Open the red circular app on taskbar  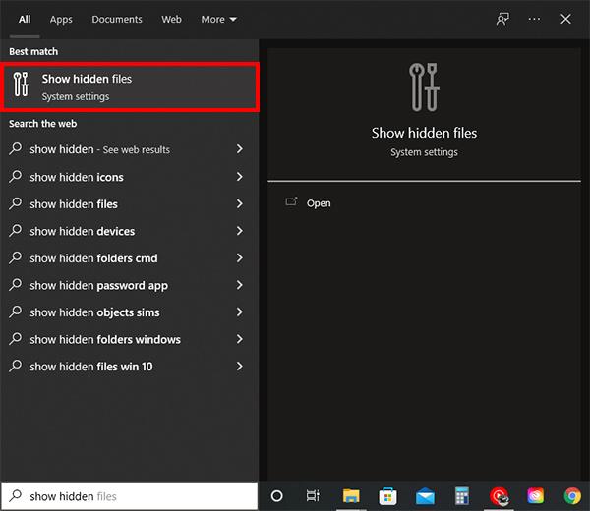(x=499, y=496)
